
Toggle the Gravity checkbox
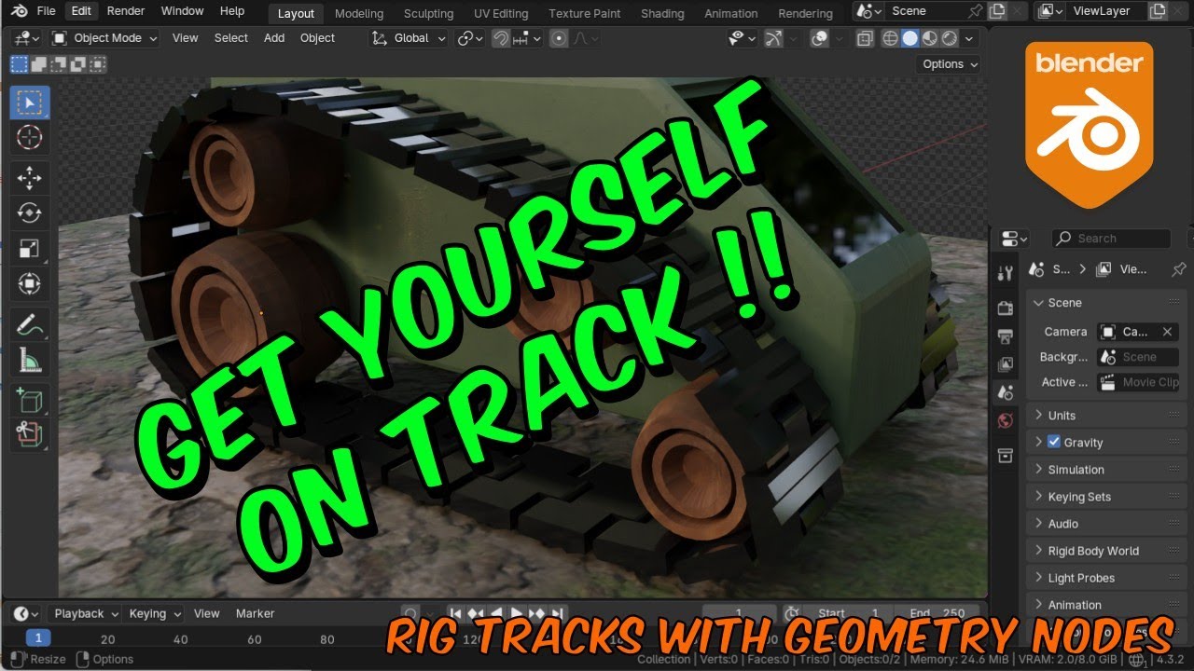click(1054, 442)
